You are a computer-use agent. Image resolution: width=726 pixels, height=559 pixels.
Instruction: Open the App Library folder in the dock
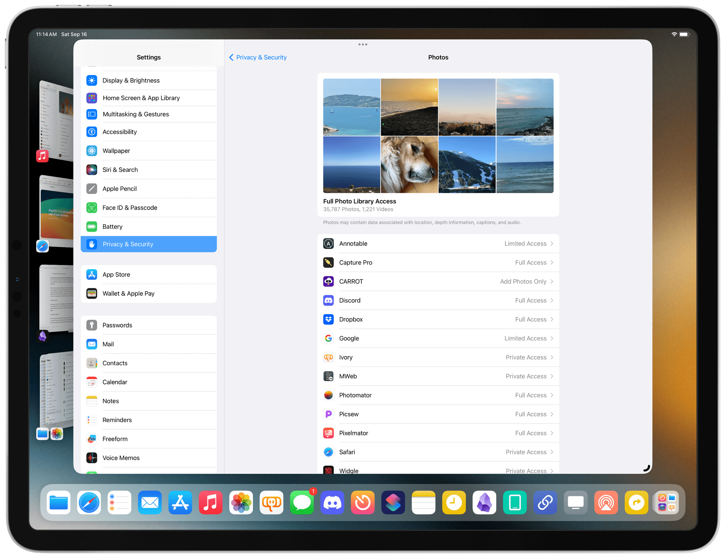(667, 503)
